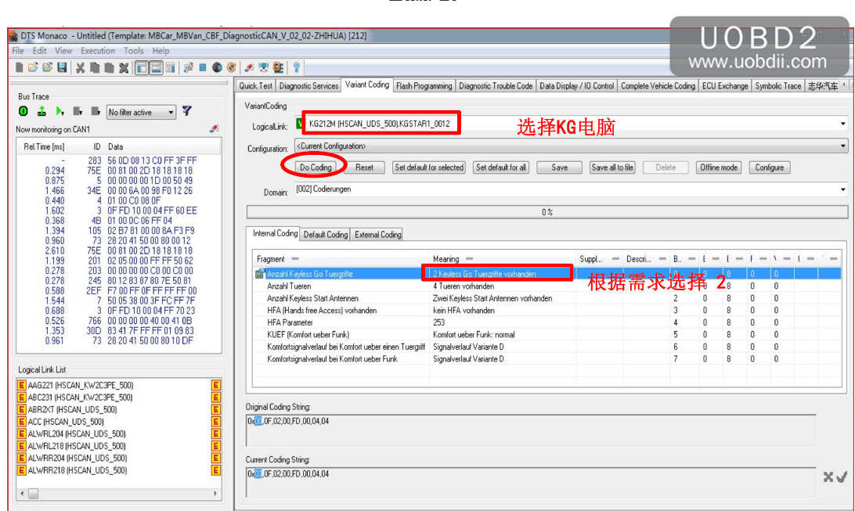The height and width of the screenshot is (511, 855).
Task: Click the blue square stop icon
Action: click(202, 67)
